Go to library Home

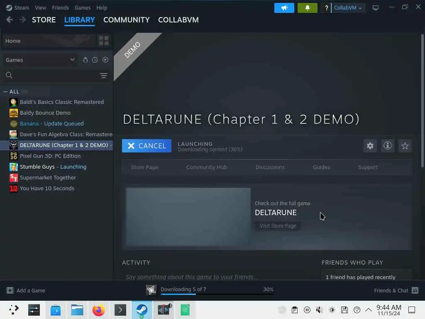(49, 41)
